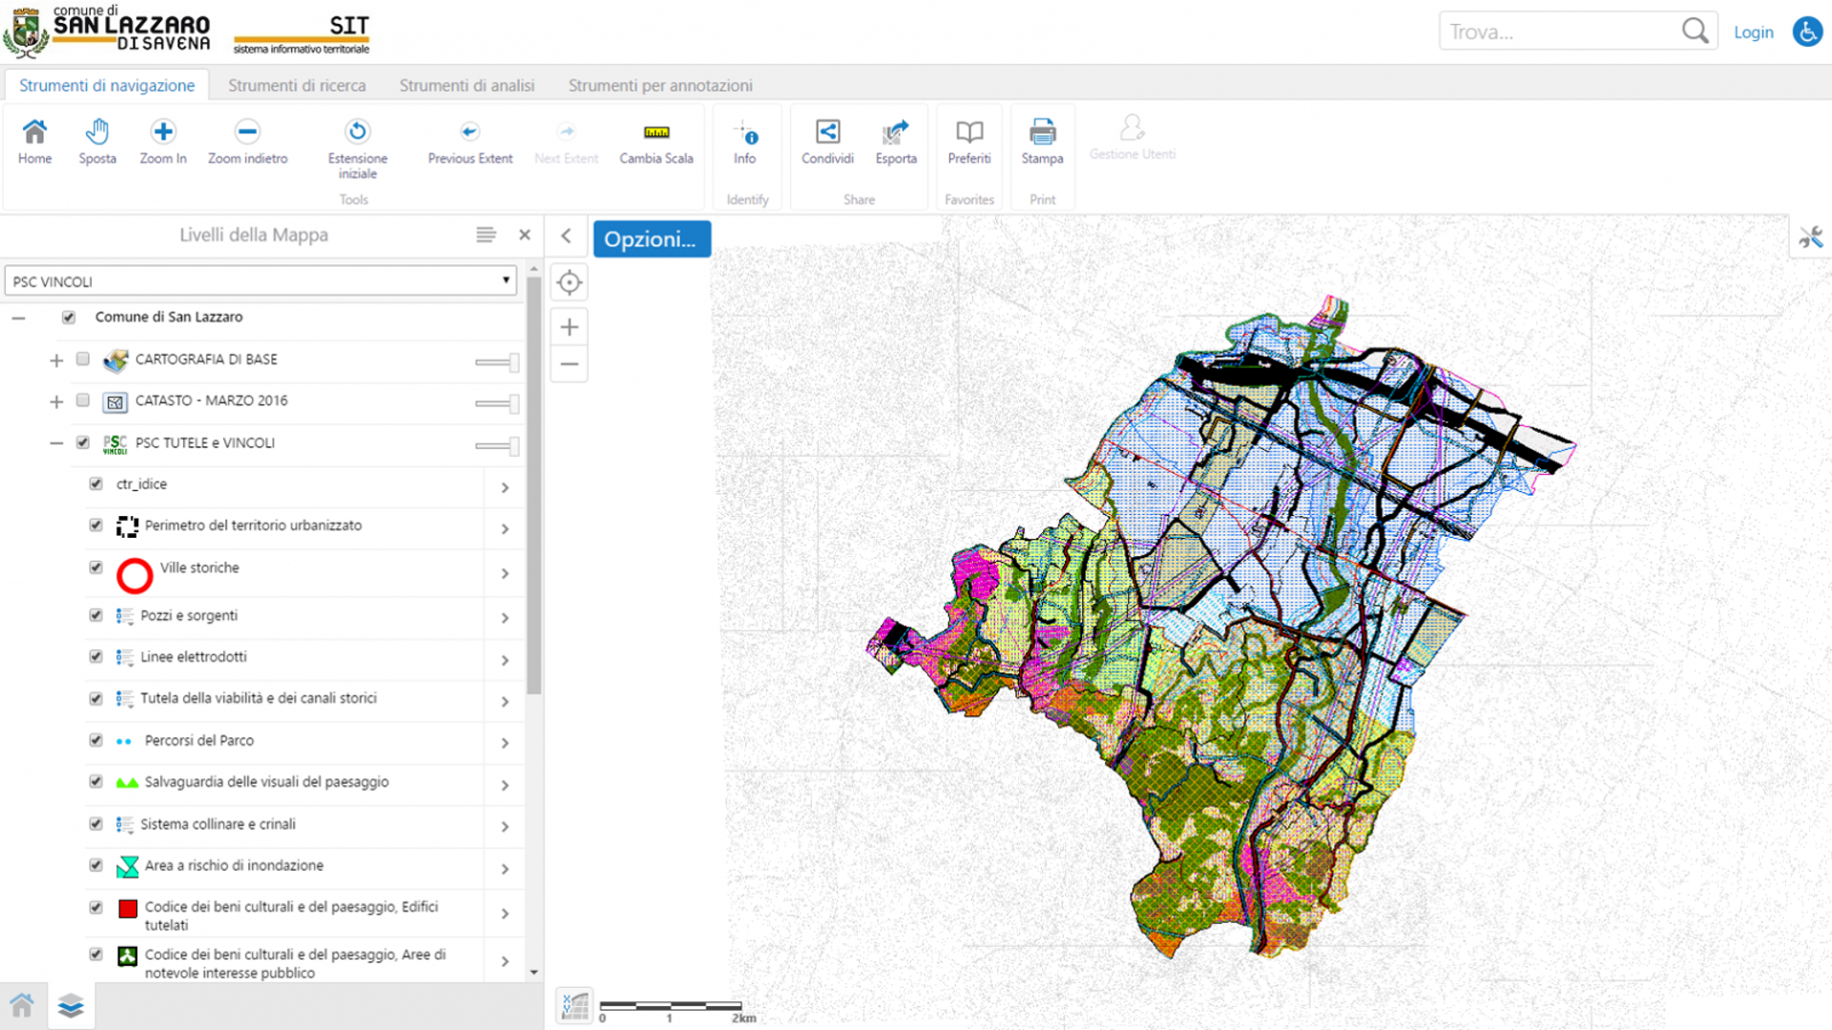Screen dimensions: 1832x1030
Task: Open Percorsi del Parco details chevron
Action: (505, 743)
